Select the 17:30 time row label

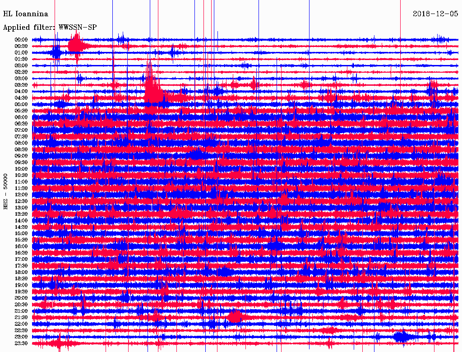(x=21, y=266)
